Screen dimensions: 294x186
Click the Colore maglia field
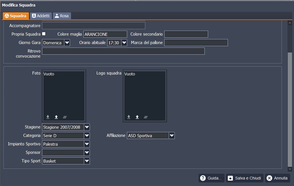105,34
